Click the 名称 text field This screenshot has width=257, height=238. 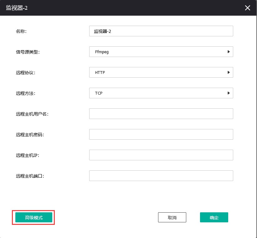[161, 31]
